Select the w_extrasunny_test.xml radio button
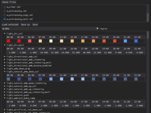Image resolution: width=151 pixels, height=113 pixels. tap(4, 19)
